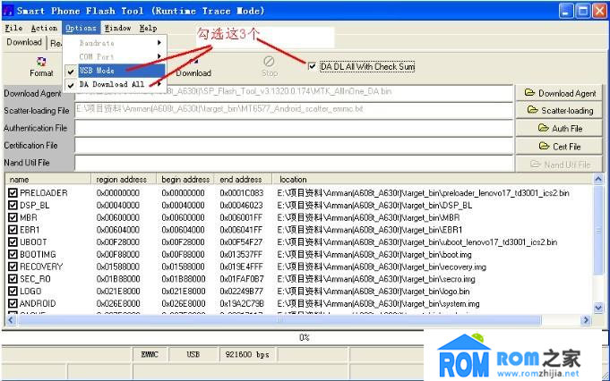Click the 0% progress bar
The height and width of the screenshot is (381, 610).
coord(305,337)
